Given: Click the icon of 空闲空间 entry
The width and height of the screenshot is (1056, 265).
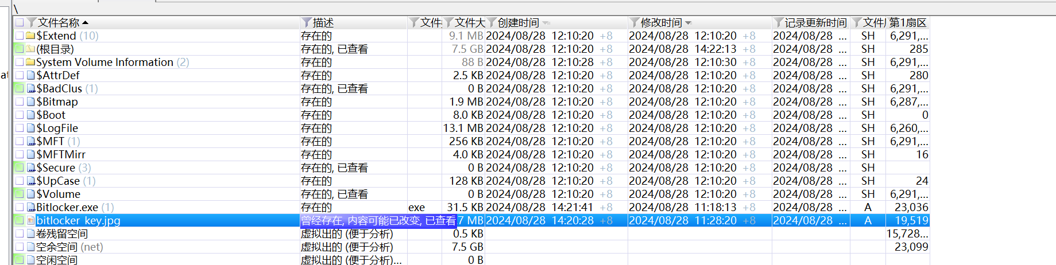Looking at the screenshot, I should pyautogui.click(x=31, y=260).
